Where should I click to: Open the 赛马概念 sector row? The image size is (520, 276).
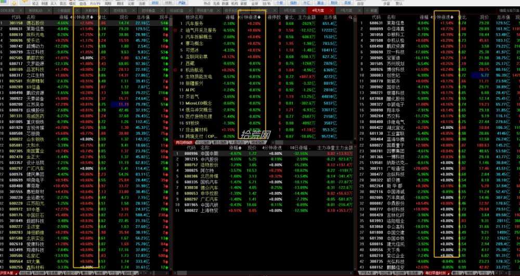coord(264,44)
